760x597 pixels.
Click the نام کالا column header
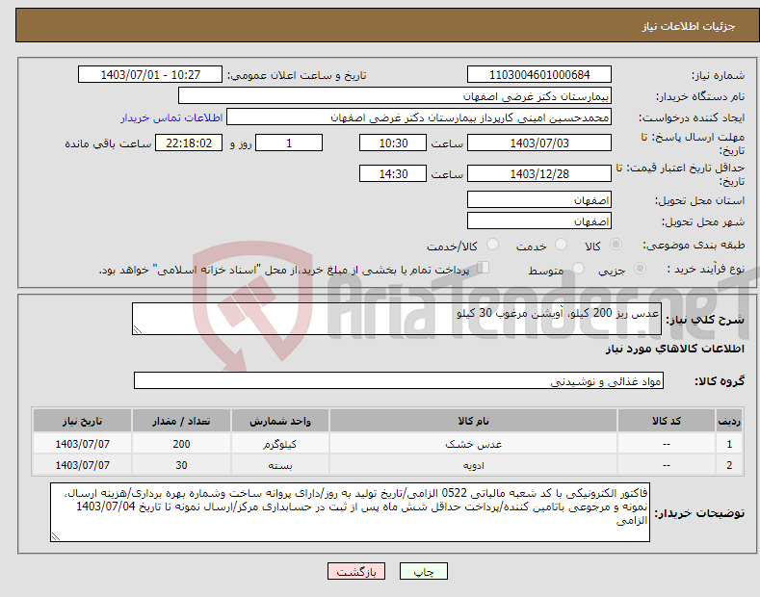coord(473,421)
